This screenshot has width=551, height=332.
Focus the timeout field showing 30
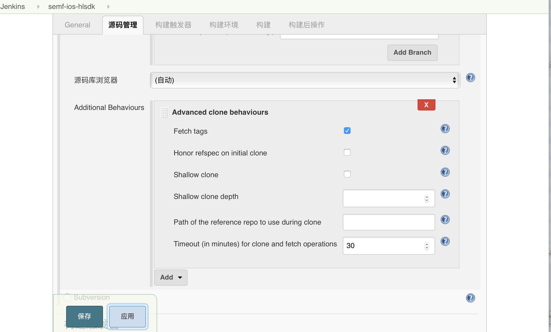(389, 246)
